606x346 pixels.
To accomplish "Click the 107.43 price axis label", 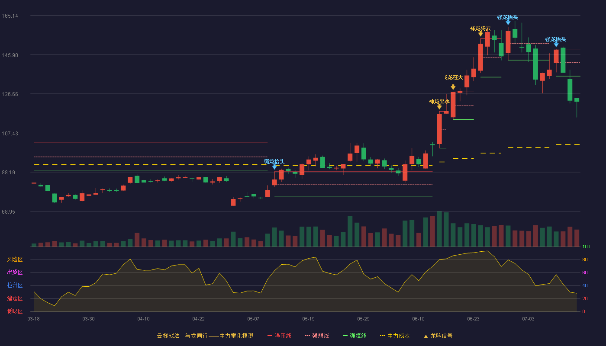I will coord(10,133).
